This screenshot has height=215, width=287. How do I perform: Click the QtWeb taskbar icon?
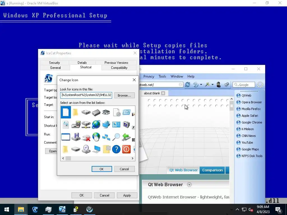[x=90, y=209]
